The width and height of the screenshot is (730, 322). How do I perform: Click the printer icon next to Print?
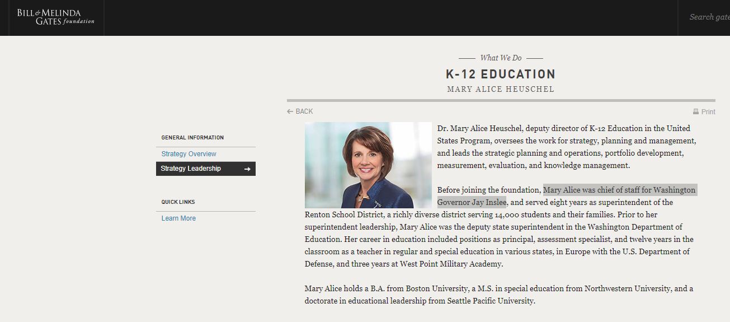(696, 112)
